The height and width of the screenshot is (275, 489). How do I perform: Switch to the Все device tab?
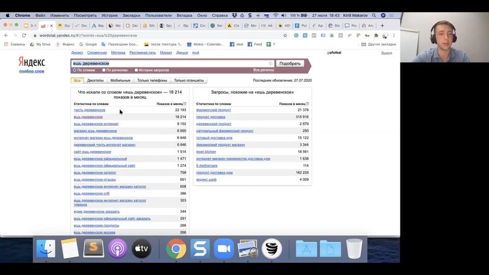click(x=77, y=80)
